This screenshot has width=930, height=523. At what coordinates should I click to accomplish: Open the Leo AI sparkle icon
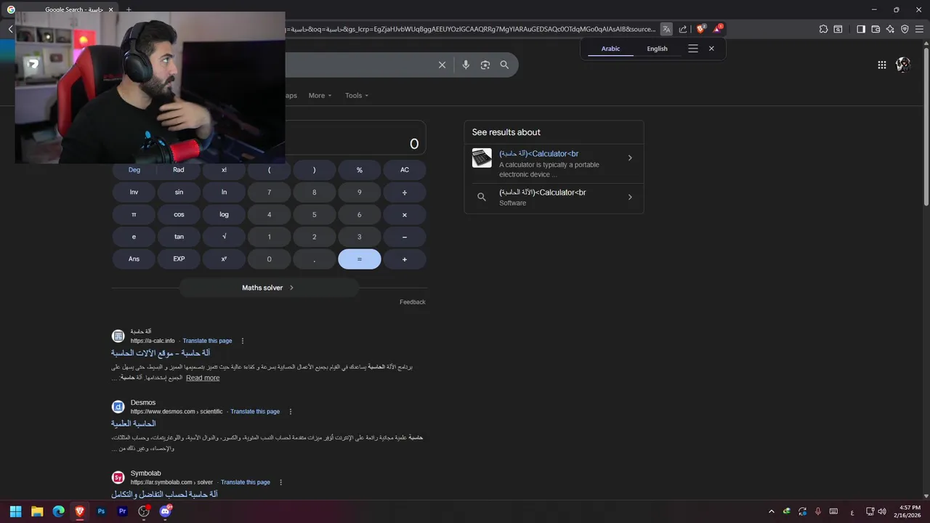pos(890,29)
